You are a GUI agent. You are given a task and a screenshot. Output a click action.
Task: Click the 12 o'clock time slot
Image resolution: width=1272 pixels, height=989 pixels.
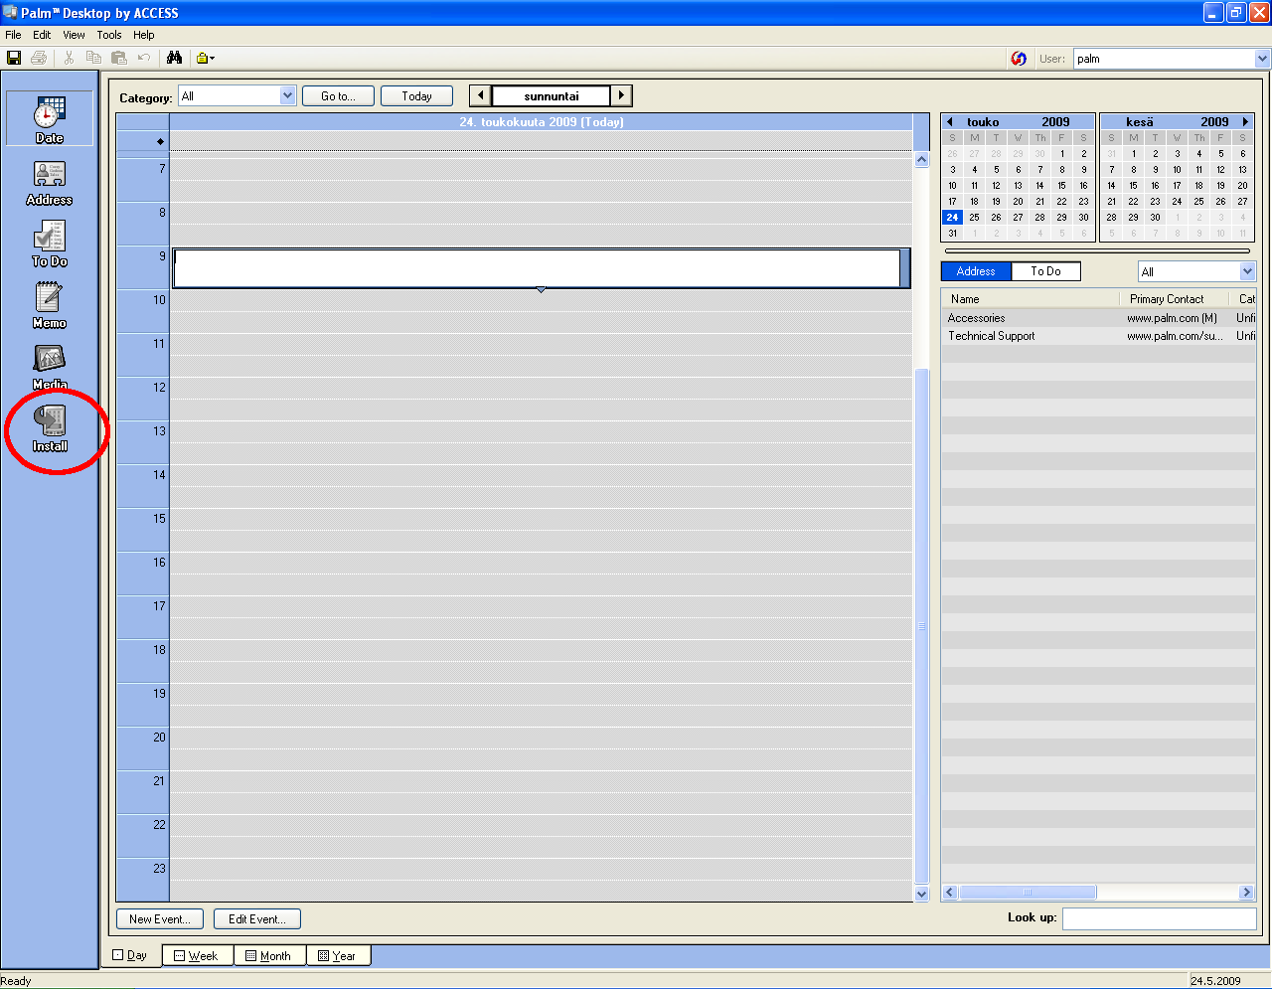pyautogui.click(x=541, y=400)
